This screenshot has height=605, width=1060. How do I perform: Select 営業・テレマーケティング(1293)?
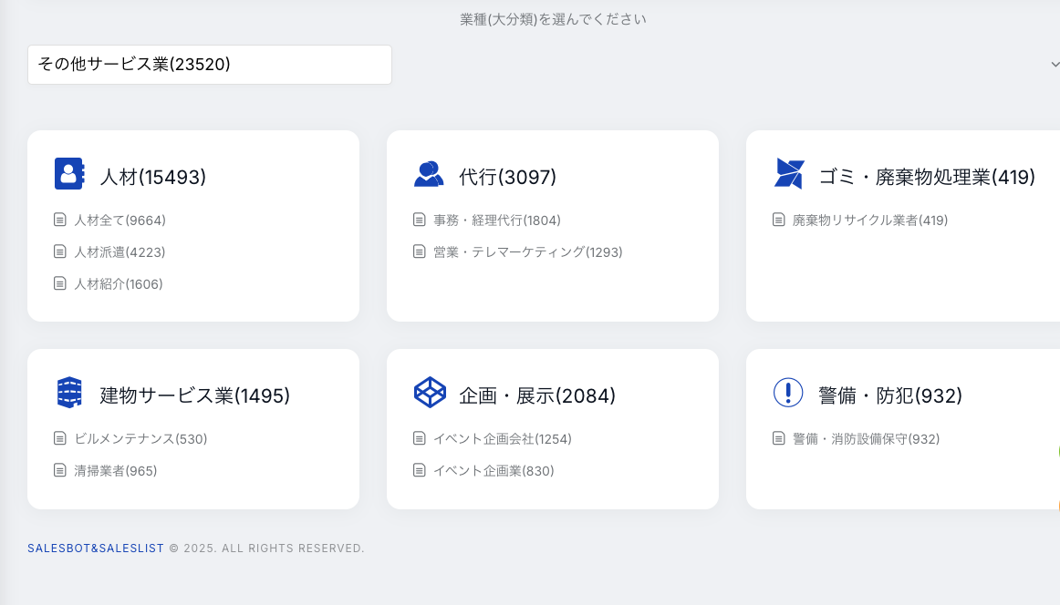click(x=527, y=252)
